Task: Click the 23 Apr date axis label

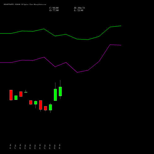Action: coord(35,147)
